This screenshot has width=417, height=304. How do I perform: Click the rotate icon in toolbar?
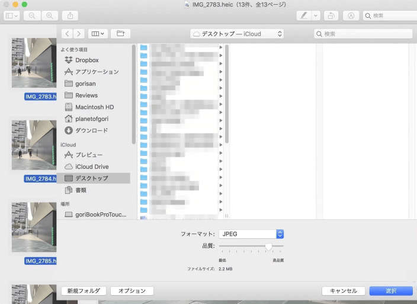[333, 15]
